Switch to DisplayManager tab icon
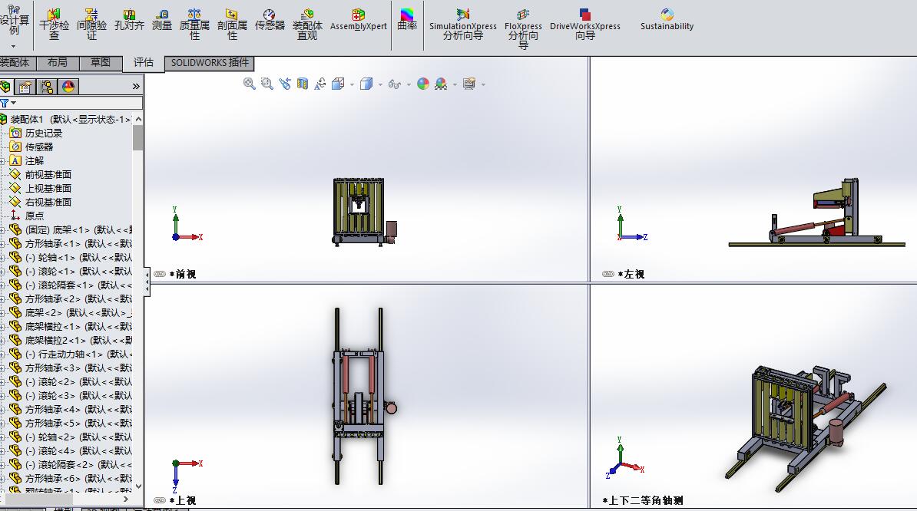 coord(68,87)
